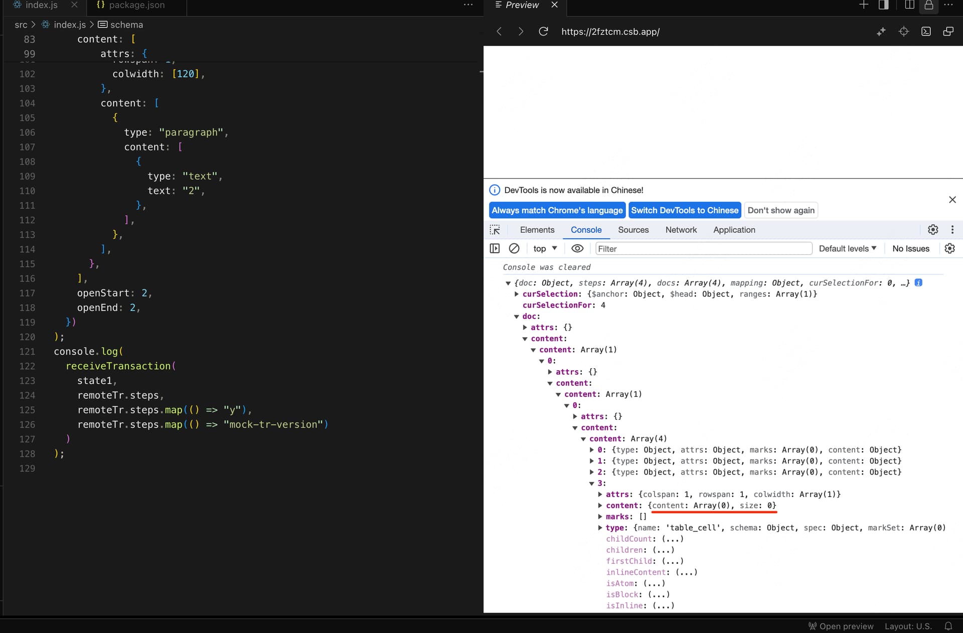Open the package.json editor tab
Screen dimensions: 963x633
pos(136,5)
